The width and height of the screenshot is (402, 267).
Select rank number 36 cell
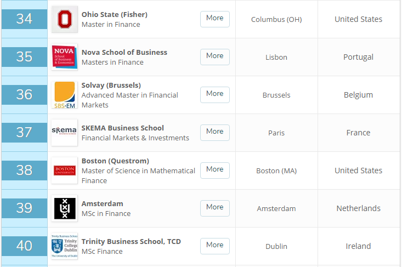(x=24, y=95)
